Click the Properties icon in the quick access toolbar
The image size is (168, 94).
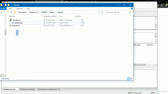coord(6,5)
